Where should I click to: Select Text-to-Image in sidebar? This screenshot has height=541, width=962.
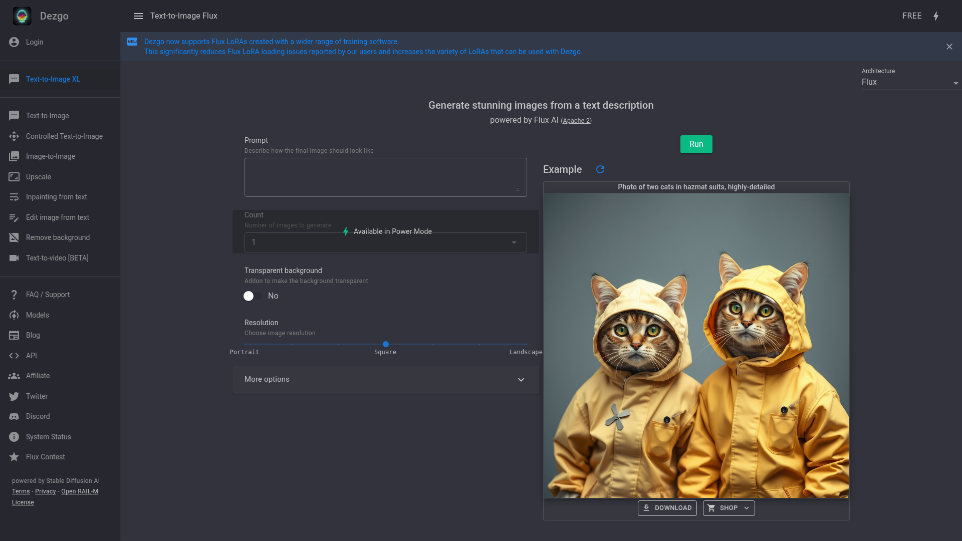coord(60,116)
